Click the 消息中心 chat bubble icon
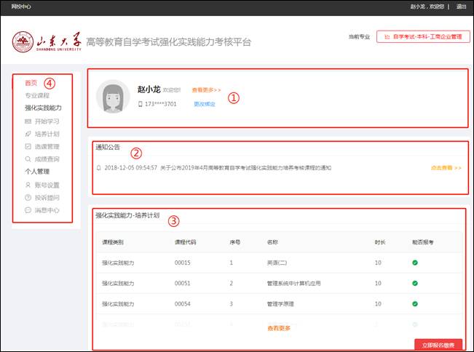 click(28, 210)
